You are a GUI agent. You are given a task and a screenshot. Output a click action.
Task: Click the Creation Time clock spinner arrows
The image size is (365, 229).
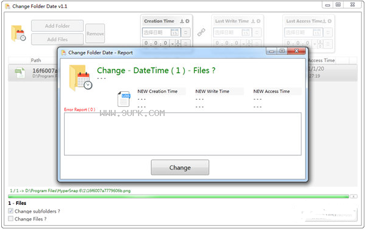[178, 43]
